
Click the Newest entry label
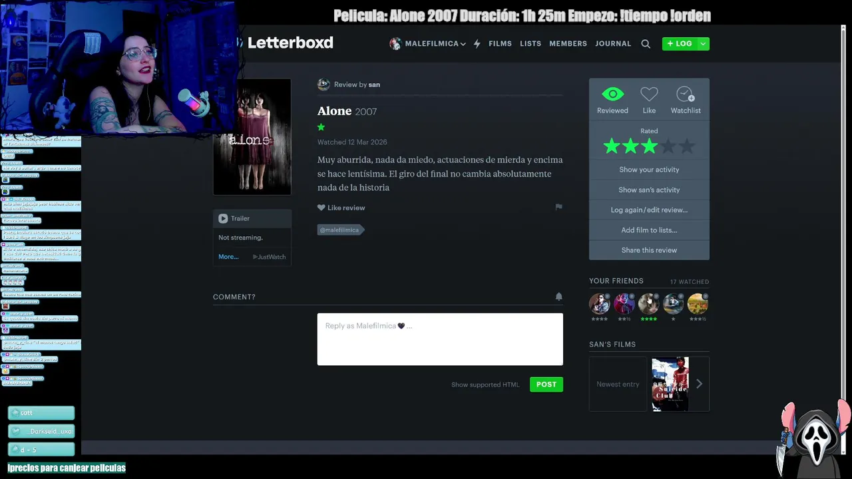(x=618, y=384)
